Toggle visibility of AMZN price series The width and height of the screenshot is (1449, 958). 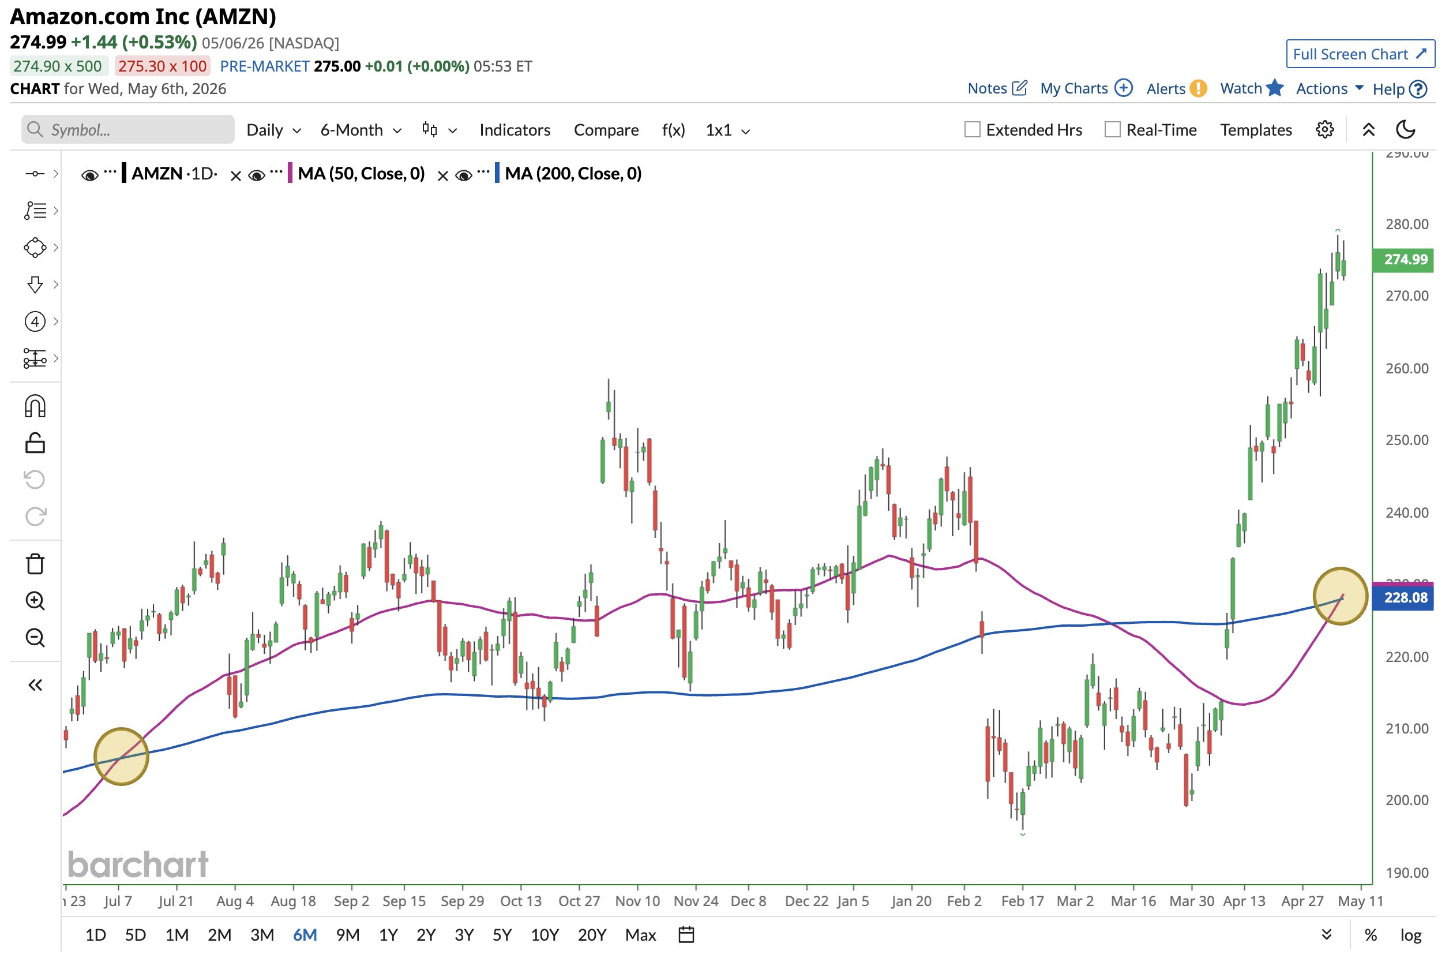tap(90, 176)
